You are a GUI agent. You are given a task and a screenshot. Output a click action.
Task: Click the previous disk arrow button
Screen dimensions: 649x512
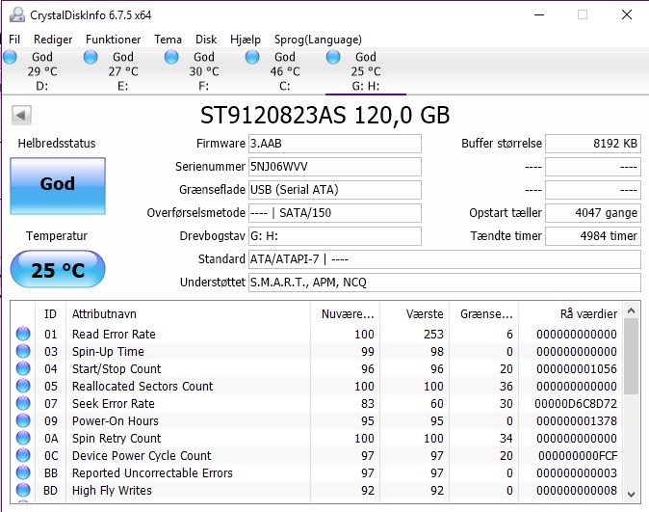(x=21, y=116)
